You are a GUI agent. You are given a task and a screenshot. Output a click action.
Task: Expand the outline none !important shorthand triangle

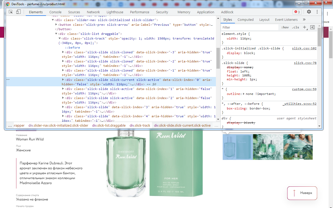pos(244,94)
